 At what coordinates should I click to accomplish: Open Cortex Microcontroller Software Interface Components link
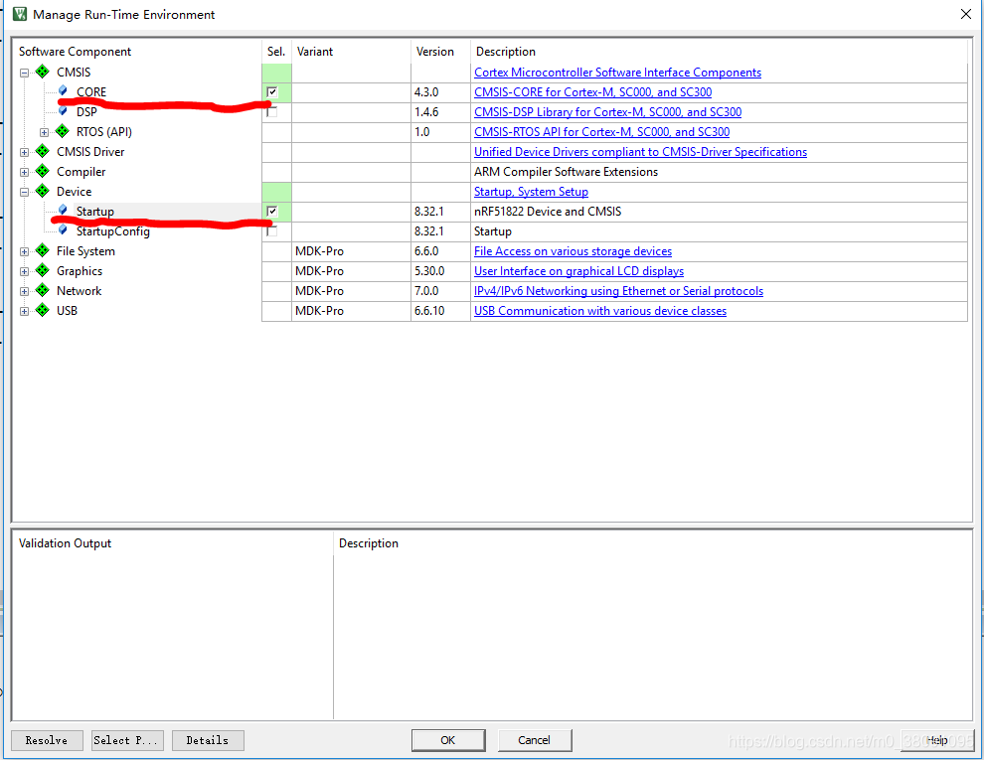click(617, 73)
